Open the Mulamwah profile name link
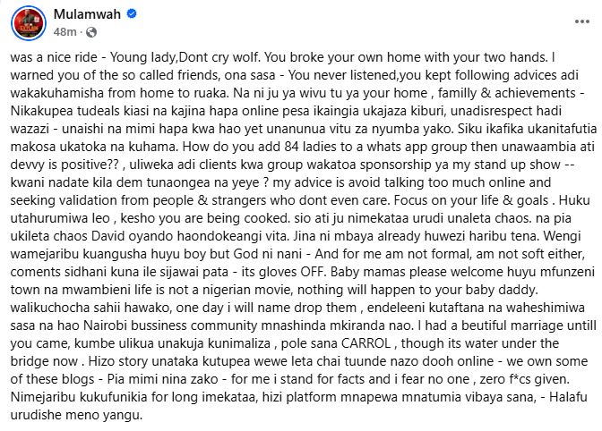Screen dimensions: 602x431 click(87, 14)
